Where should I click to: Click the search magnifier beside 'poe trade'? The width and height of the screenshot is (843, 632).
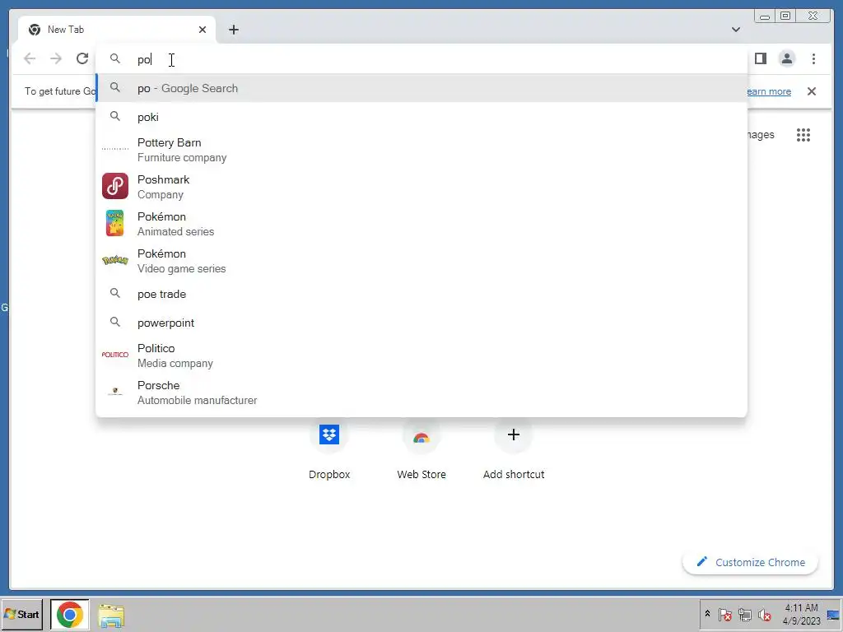pos(115,293)
